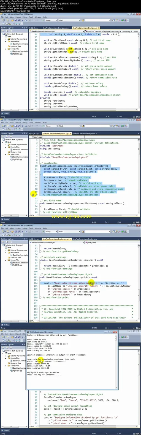Open File menu in cmd.exe screenshot

pyautogui.click(x=2, y=334)
